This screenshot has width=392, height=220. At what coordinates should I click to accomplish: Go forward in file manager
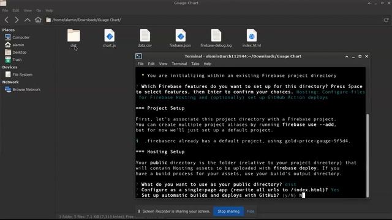click(x=17, y=20)
